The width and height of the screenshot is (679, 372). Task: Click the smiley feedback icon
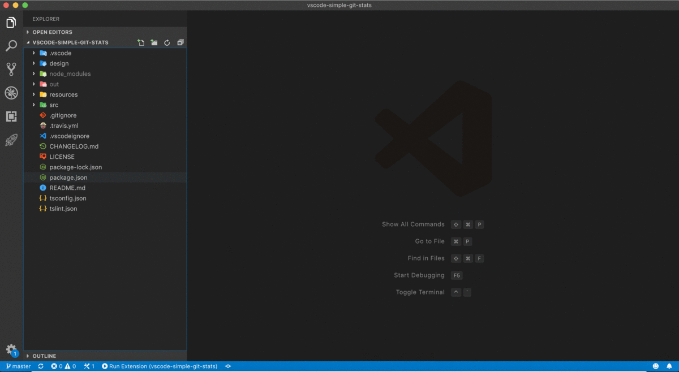pos(656,366)
